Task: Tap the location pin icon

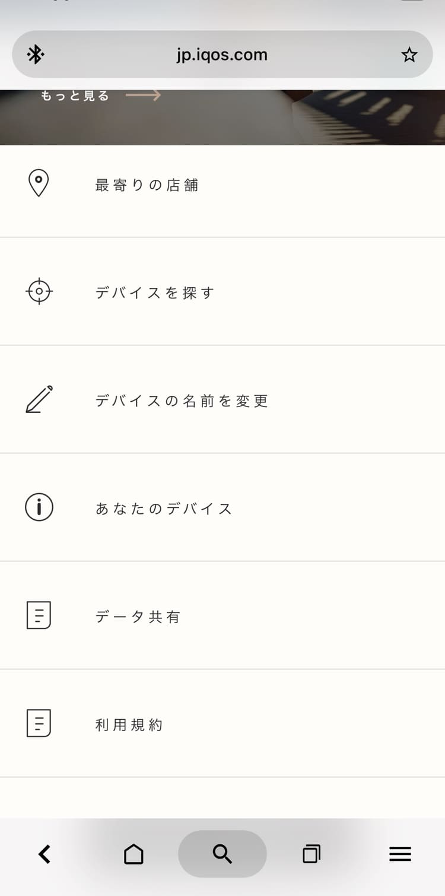Action: [39, 184]
